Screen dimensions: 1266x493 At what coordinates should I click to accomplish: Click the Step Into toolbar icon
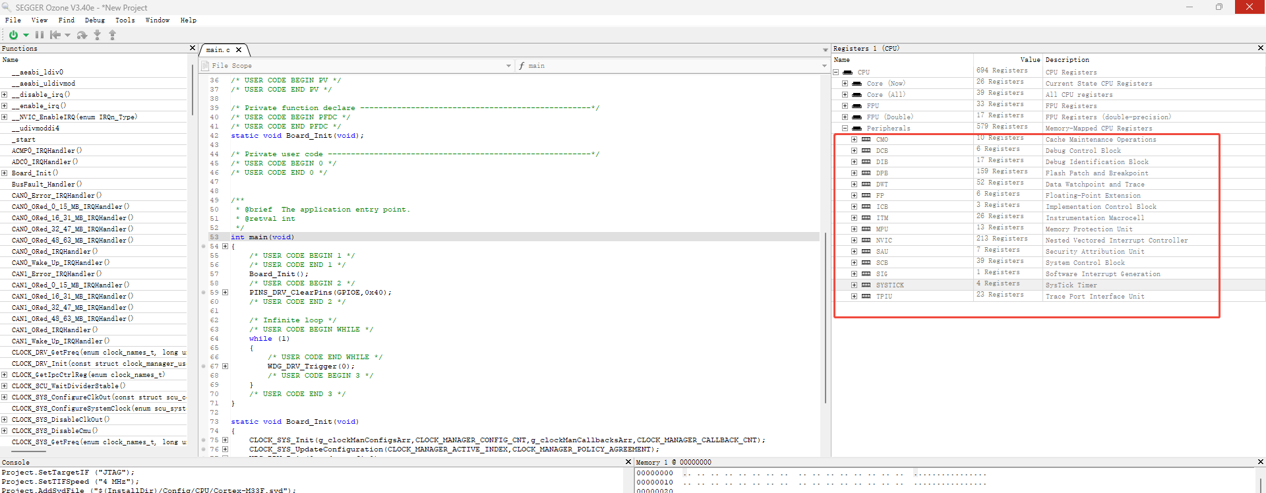[x=98, y=35]
